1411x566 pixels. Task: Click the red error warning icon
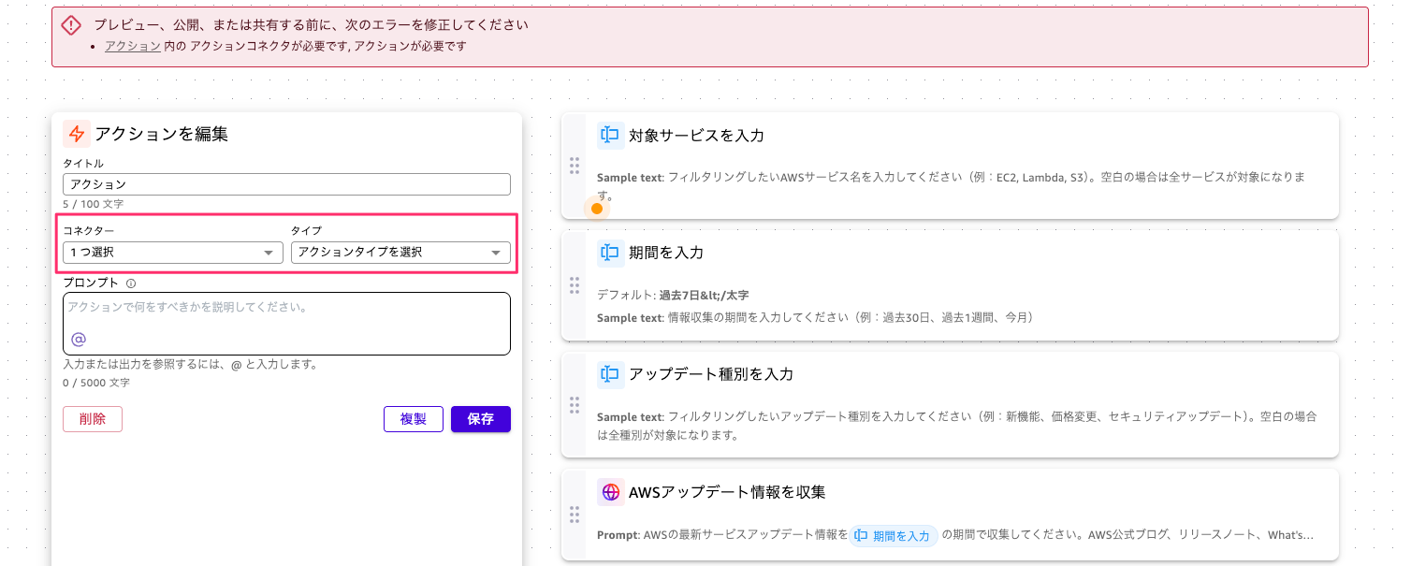pyautogui.click(x=71, y=25)
